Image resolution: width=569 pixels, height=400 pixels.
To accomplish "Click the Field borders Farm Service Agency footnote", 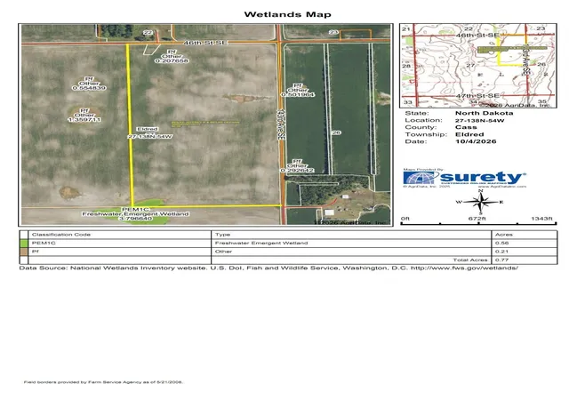I will tap(103, 382).
